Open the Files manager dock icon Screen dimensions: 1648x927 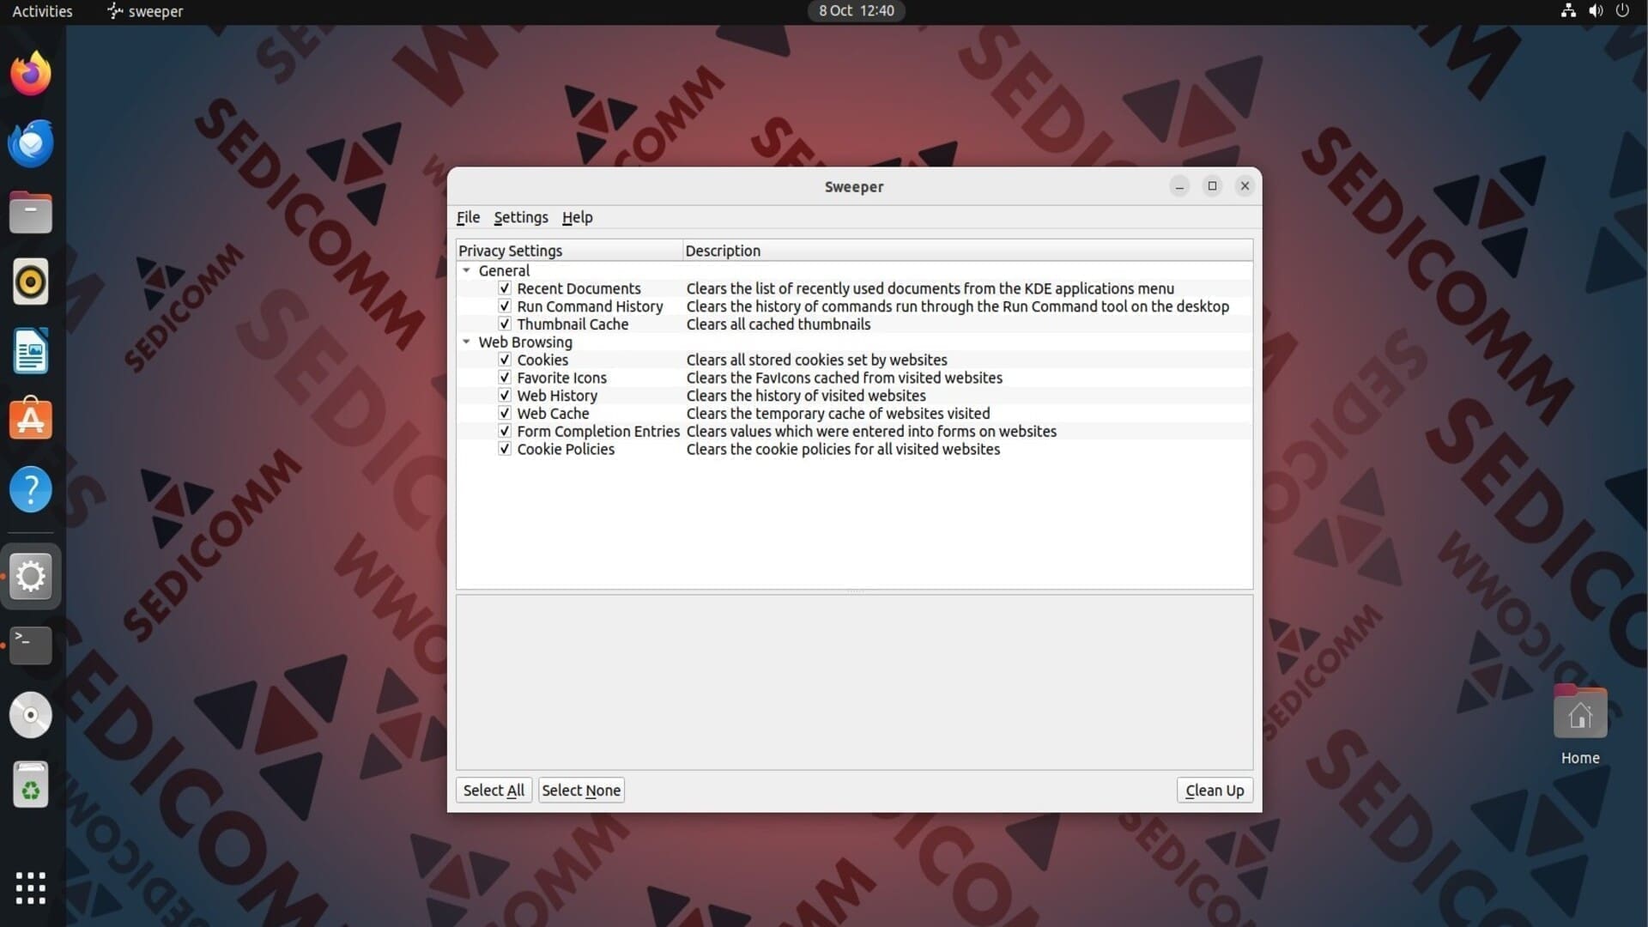point(31,212)
